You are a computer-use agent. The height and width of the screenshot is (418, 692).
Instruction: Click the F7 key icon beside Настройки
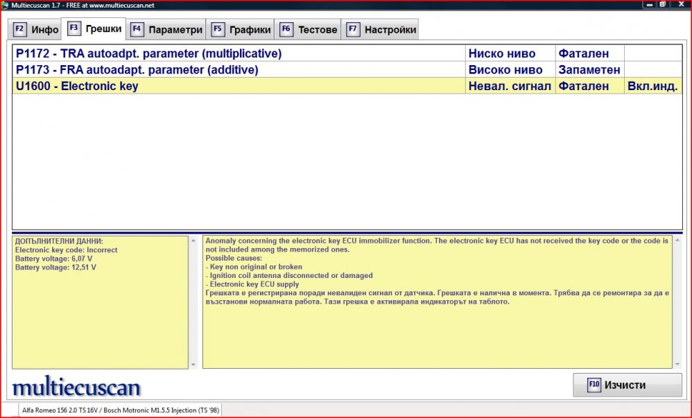[x=353, y=30]
